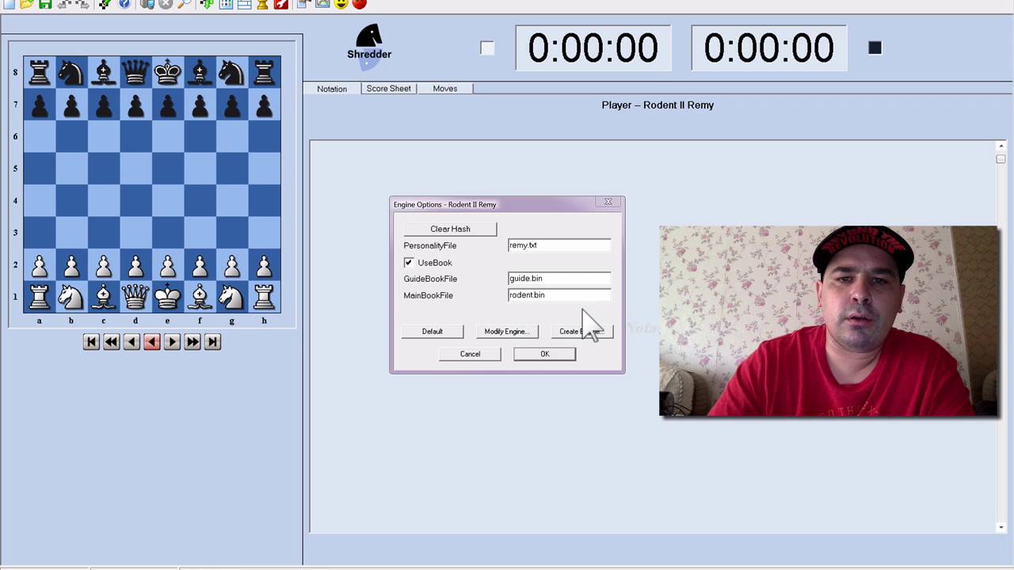Click the Player – Rodent II Remy header
The image size is (1014, 570).
click(x=658, y=104)
